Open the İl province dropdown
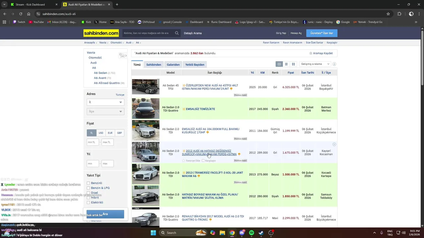 point(105,102)
